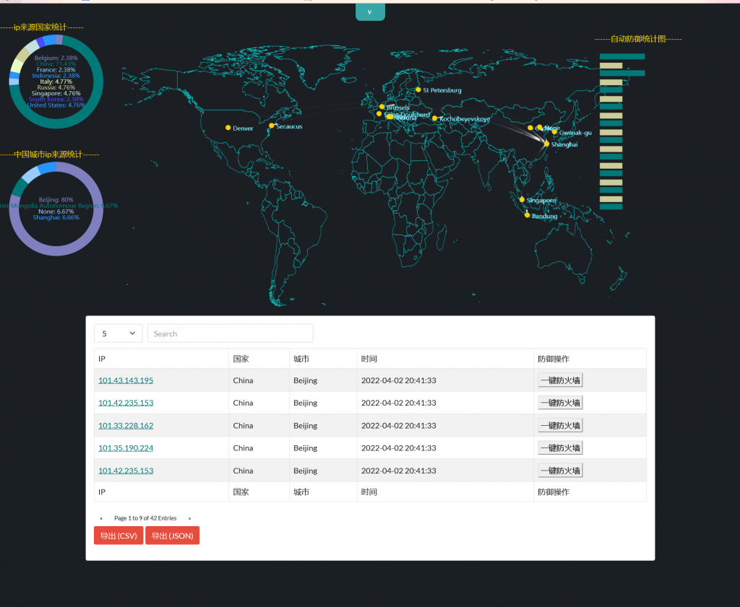Click 'Belgium: 2.38%' legend label
Screen dimensions: 740x607
click(x=56, y=58)
